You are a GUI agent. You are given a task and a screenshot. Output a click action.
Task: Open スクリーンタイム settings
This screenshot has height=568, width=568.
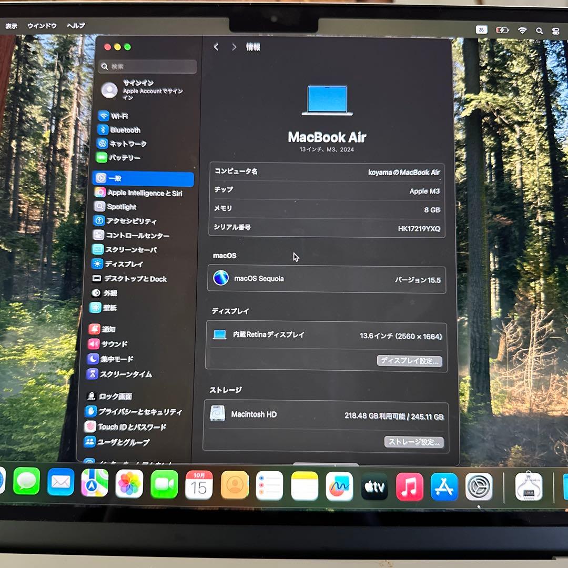[125, 374]
